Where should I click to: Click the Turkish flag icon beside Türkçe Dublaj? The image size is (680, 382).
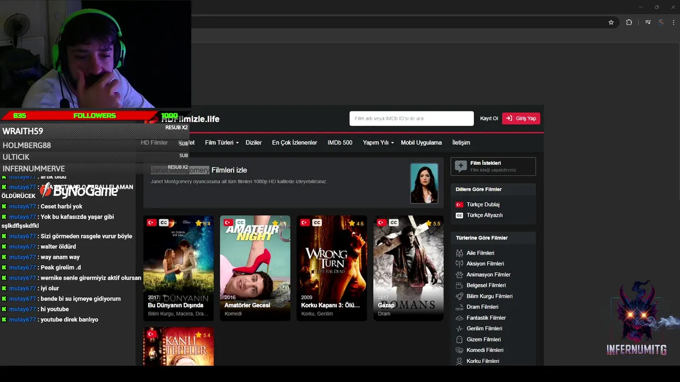tap(460, 204)
